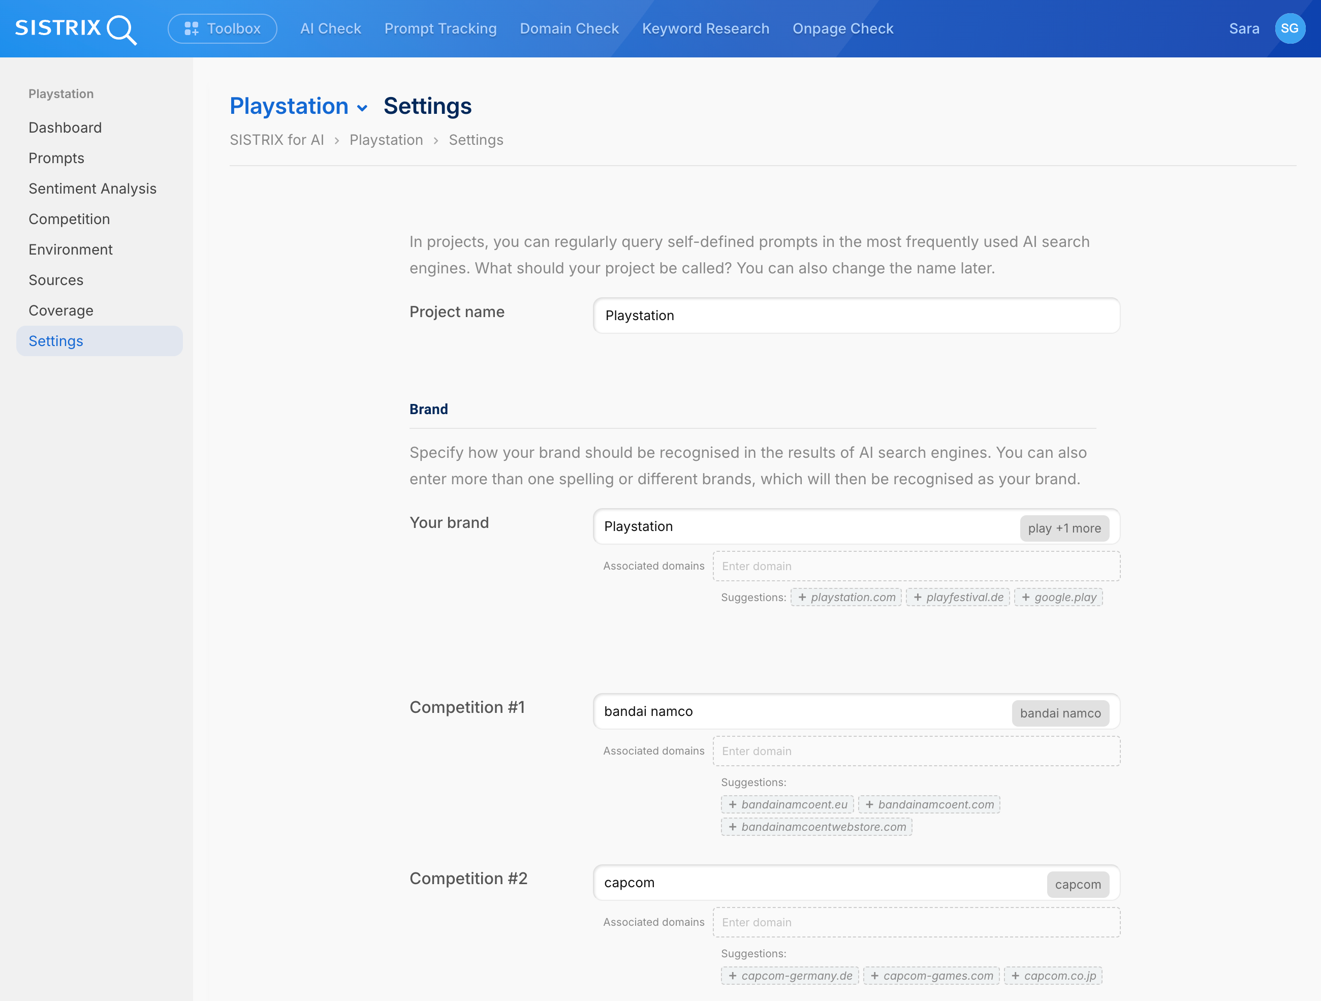Viewport: 1321px width, 1001px height.
Task: Open the SG profile avatar menu
Action: 1290,28
